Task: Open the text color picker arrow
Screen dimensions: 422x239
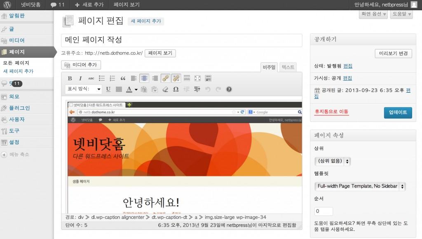Action: 136,89
